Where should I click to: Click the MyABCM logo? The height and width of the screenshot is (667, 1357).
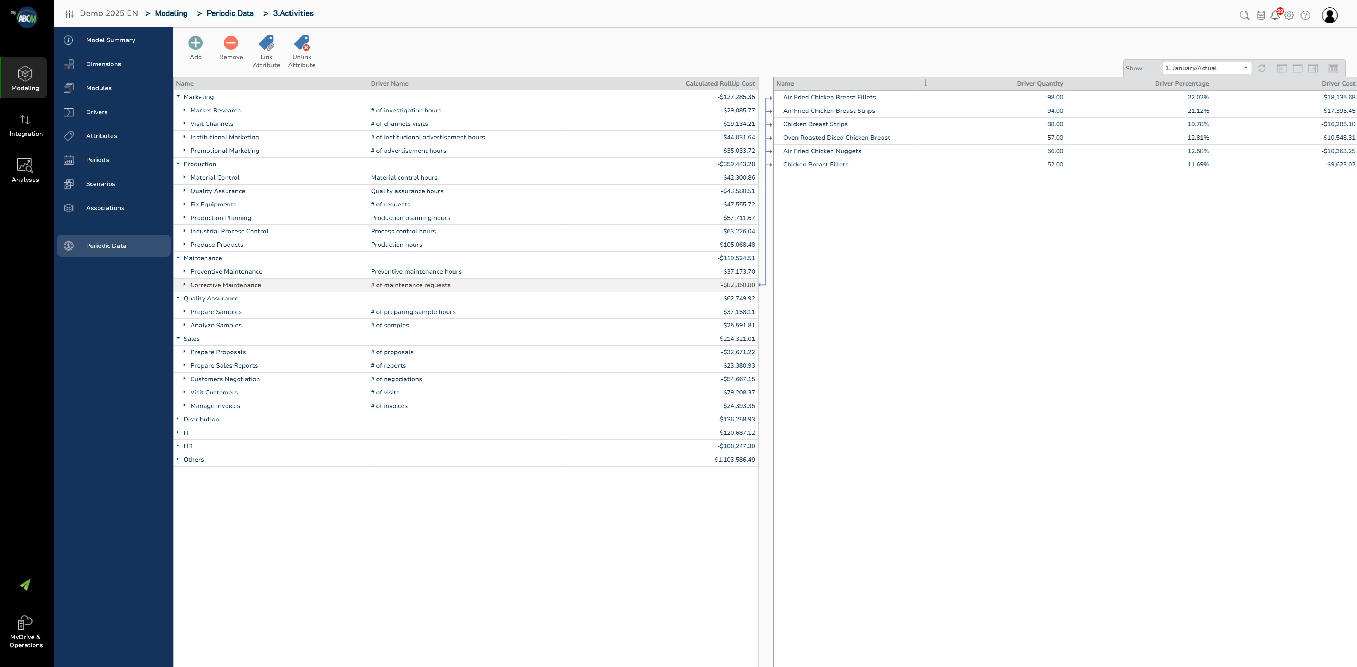coord(25,17)
